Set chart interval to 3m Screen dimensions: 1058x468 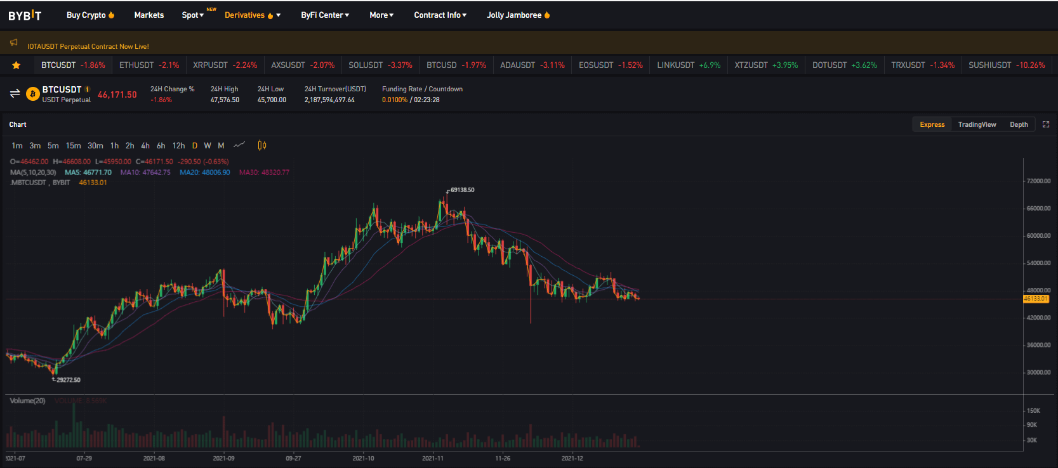[x=35, y=146]
